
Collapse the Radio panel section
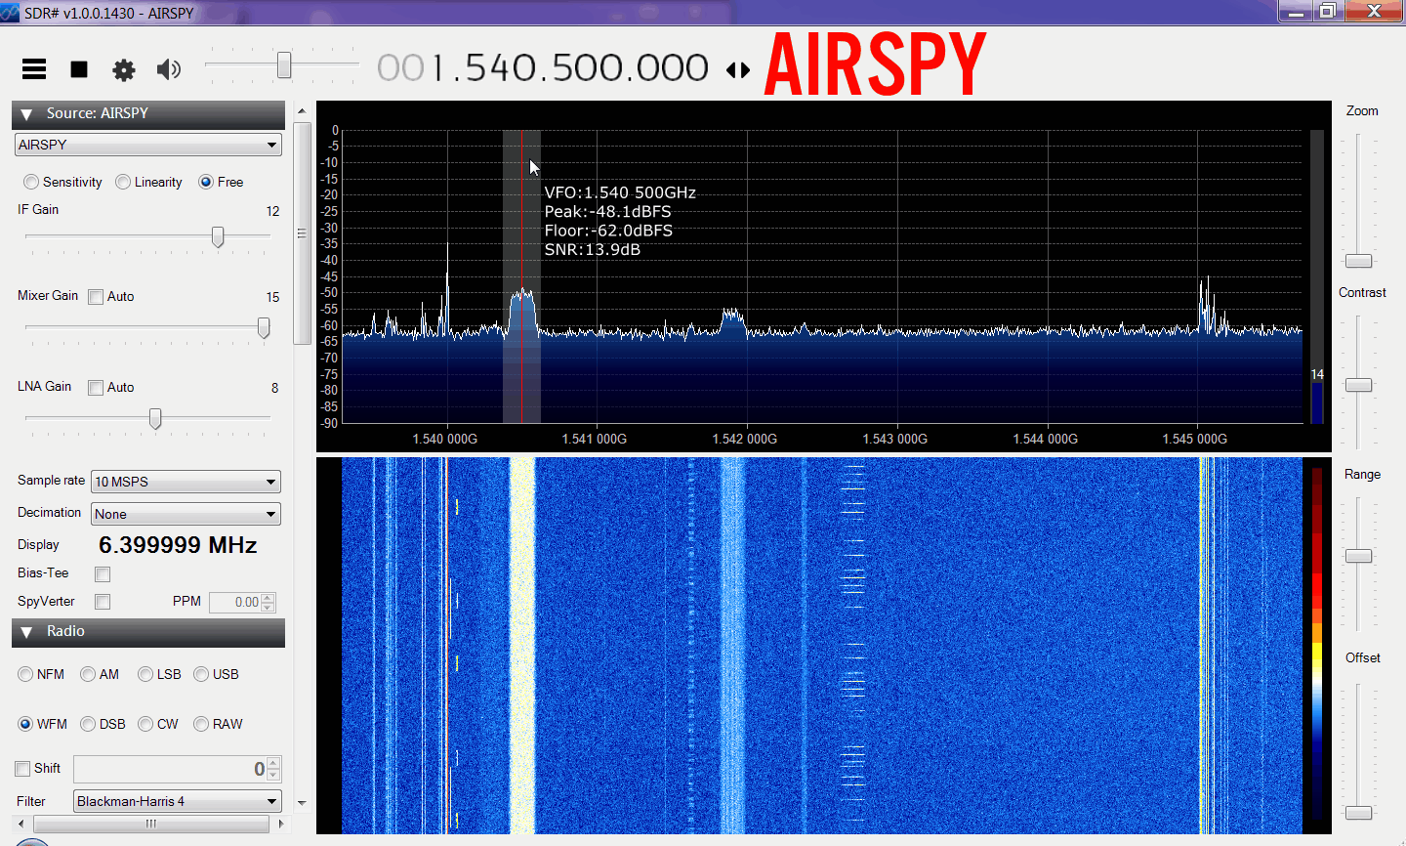click(x=26, y=632)
